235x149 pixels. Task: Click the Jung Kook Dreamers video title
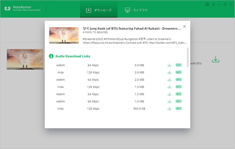click(x=132, y=28)
